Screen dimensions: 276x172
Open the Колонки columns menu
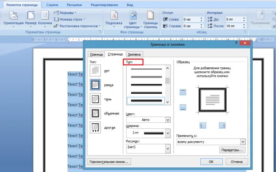point(45,19)
